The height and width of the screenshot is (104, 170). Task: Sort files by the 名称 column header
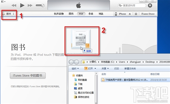104,74
